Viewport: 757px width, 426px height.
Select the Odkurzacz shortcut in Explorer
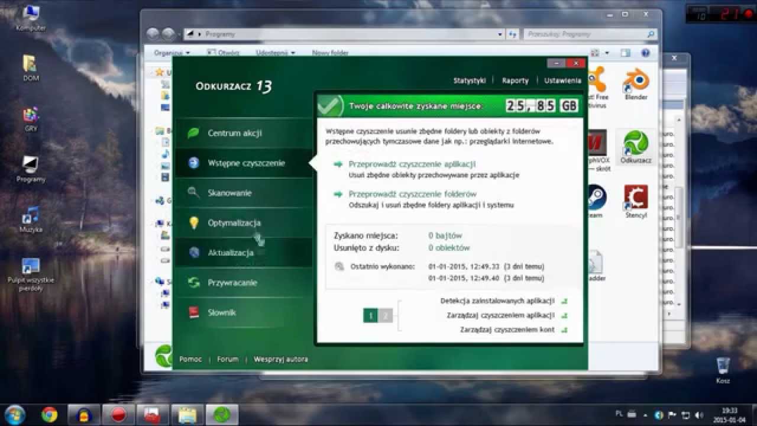click(x=636, y=147)
